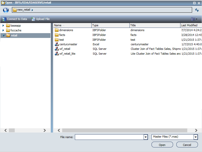Open the view options list icon

pyautogui.click(x=194, y=19)
